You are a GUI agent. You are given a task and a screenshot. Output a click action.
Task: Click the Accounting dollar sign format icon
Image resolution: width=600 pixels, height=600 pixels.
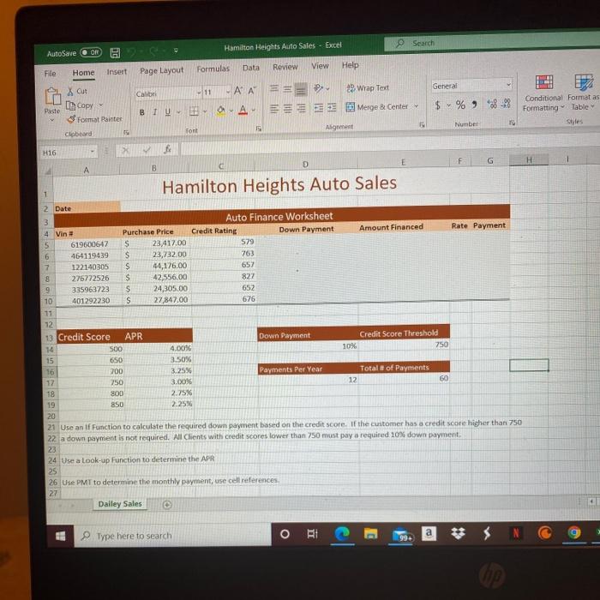[438, 105]
